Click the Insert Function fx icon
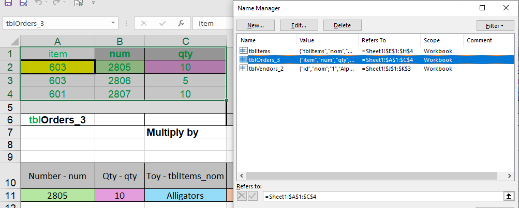Viewport: 519px width, 208px height. coord(181,23)
